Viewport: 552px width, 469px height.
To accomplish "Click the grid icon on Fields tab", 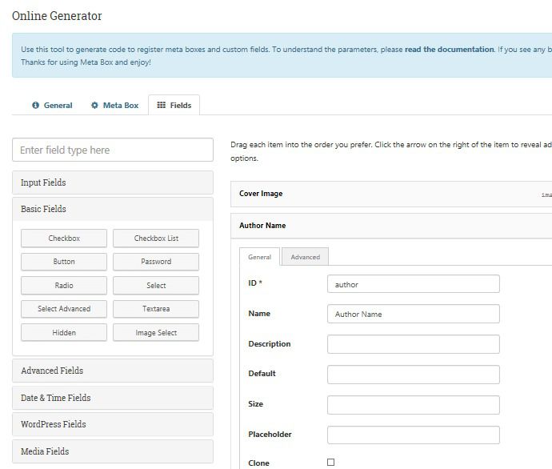I will point(161,106).
